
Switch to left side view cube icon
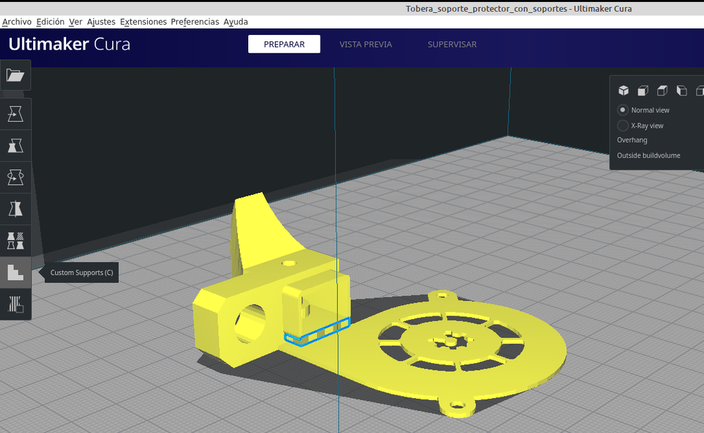pyautogui.click(x=681, y=91)
